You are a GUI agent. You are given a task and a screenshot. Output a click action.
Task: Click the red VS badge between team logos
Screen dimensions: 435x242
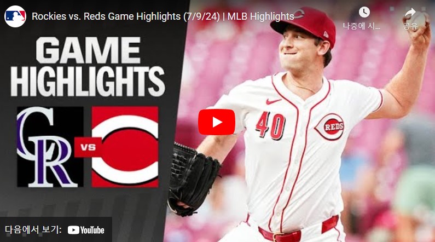[x=88, y=147]
